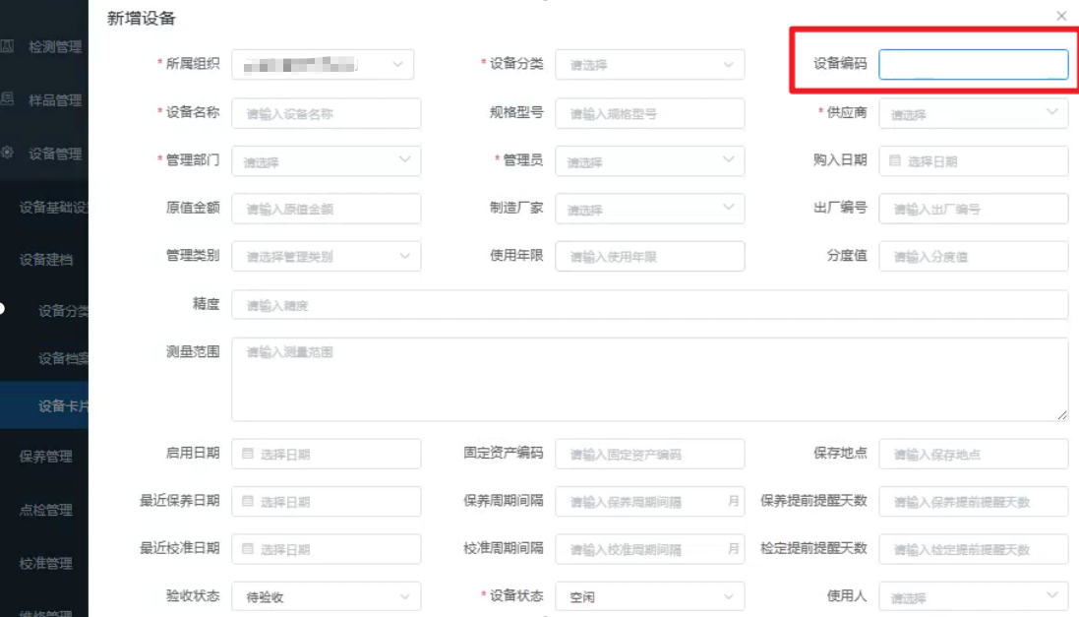This screenshot has height=617, width=1079.
Task: Open 点检管理 in the sidebar
Action: (44, 511)
